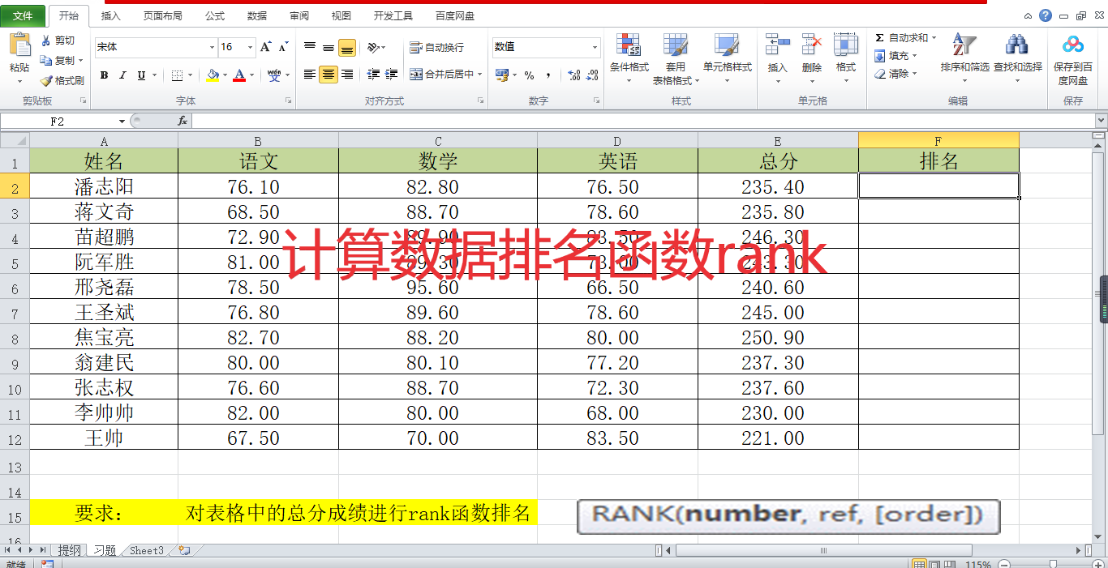Toggle bottom vertical alignment
The image size is (1108, 568).
(x=347, y=48)
